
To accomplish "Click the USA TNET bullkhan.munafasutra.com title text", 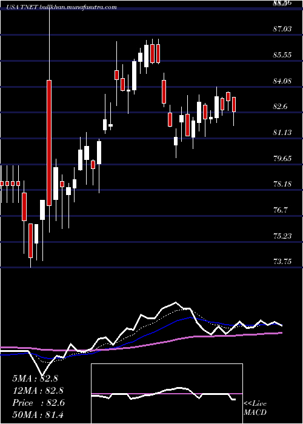I will 62,7.
